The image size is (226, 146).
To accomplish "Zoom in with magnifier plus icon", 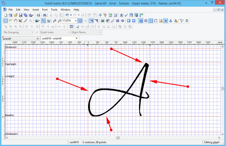I will (54, 21).
